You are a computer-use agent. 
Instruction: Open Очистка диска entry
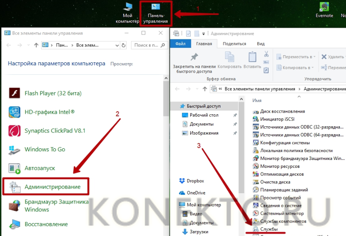271,182
